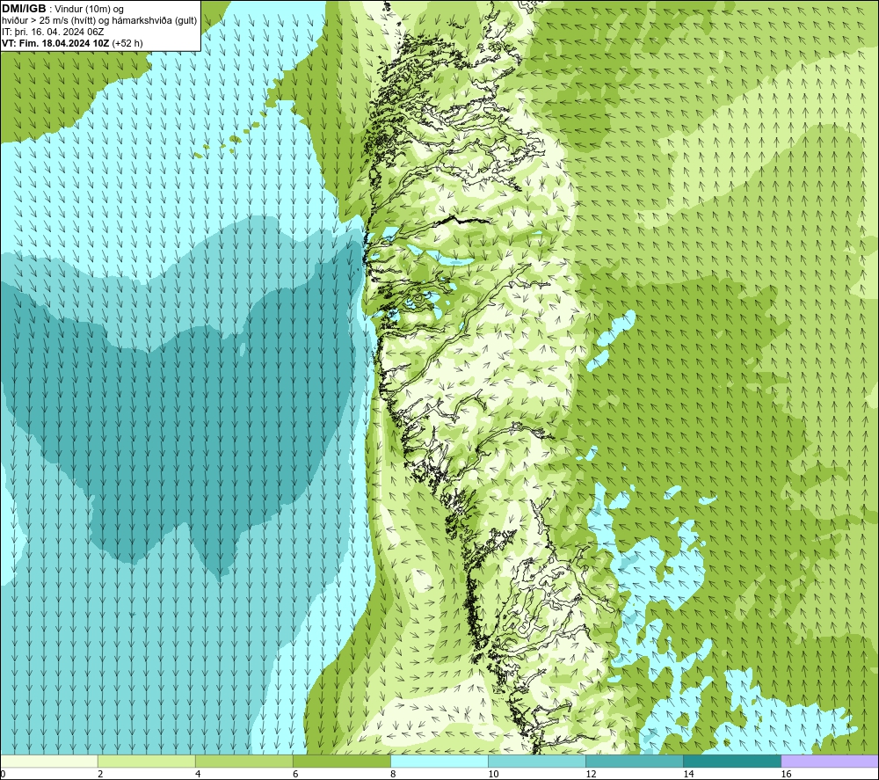This screenshot has height=780, width=879.
Task: Click the legend scale label '0'
Action: pyautogui.click(x=3, y=774)
